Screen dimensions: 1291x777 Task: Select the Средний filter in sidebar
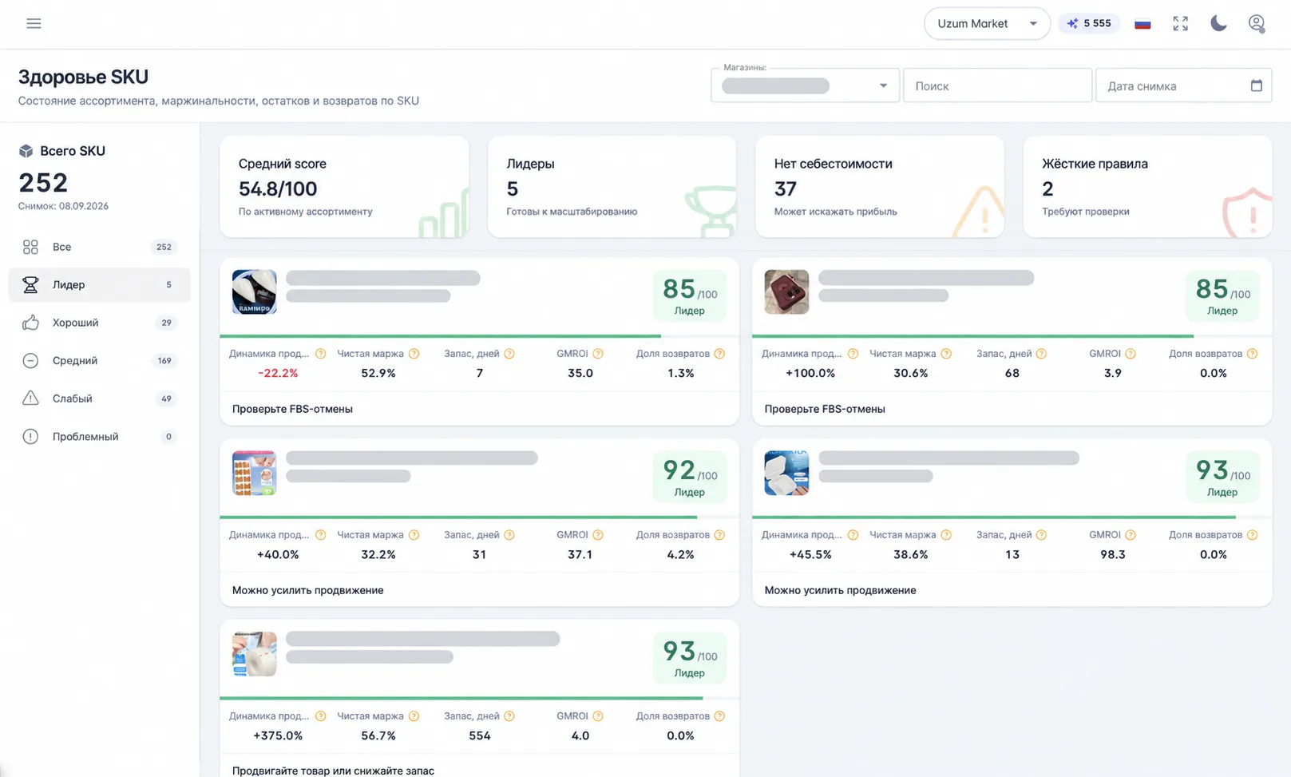click(99, 360)
